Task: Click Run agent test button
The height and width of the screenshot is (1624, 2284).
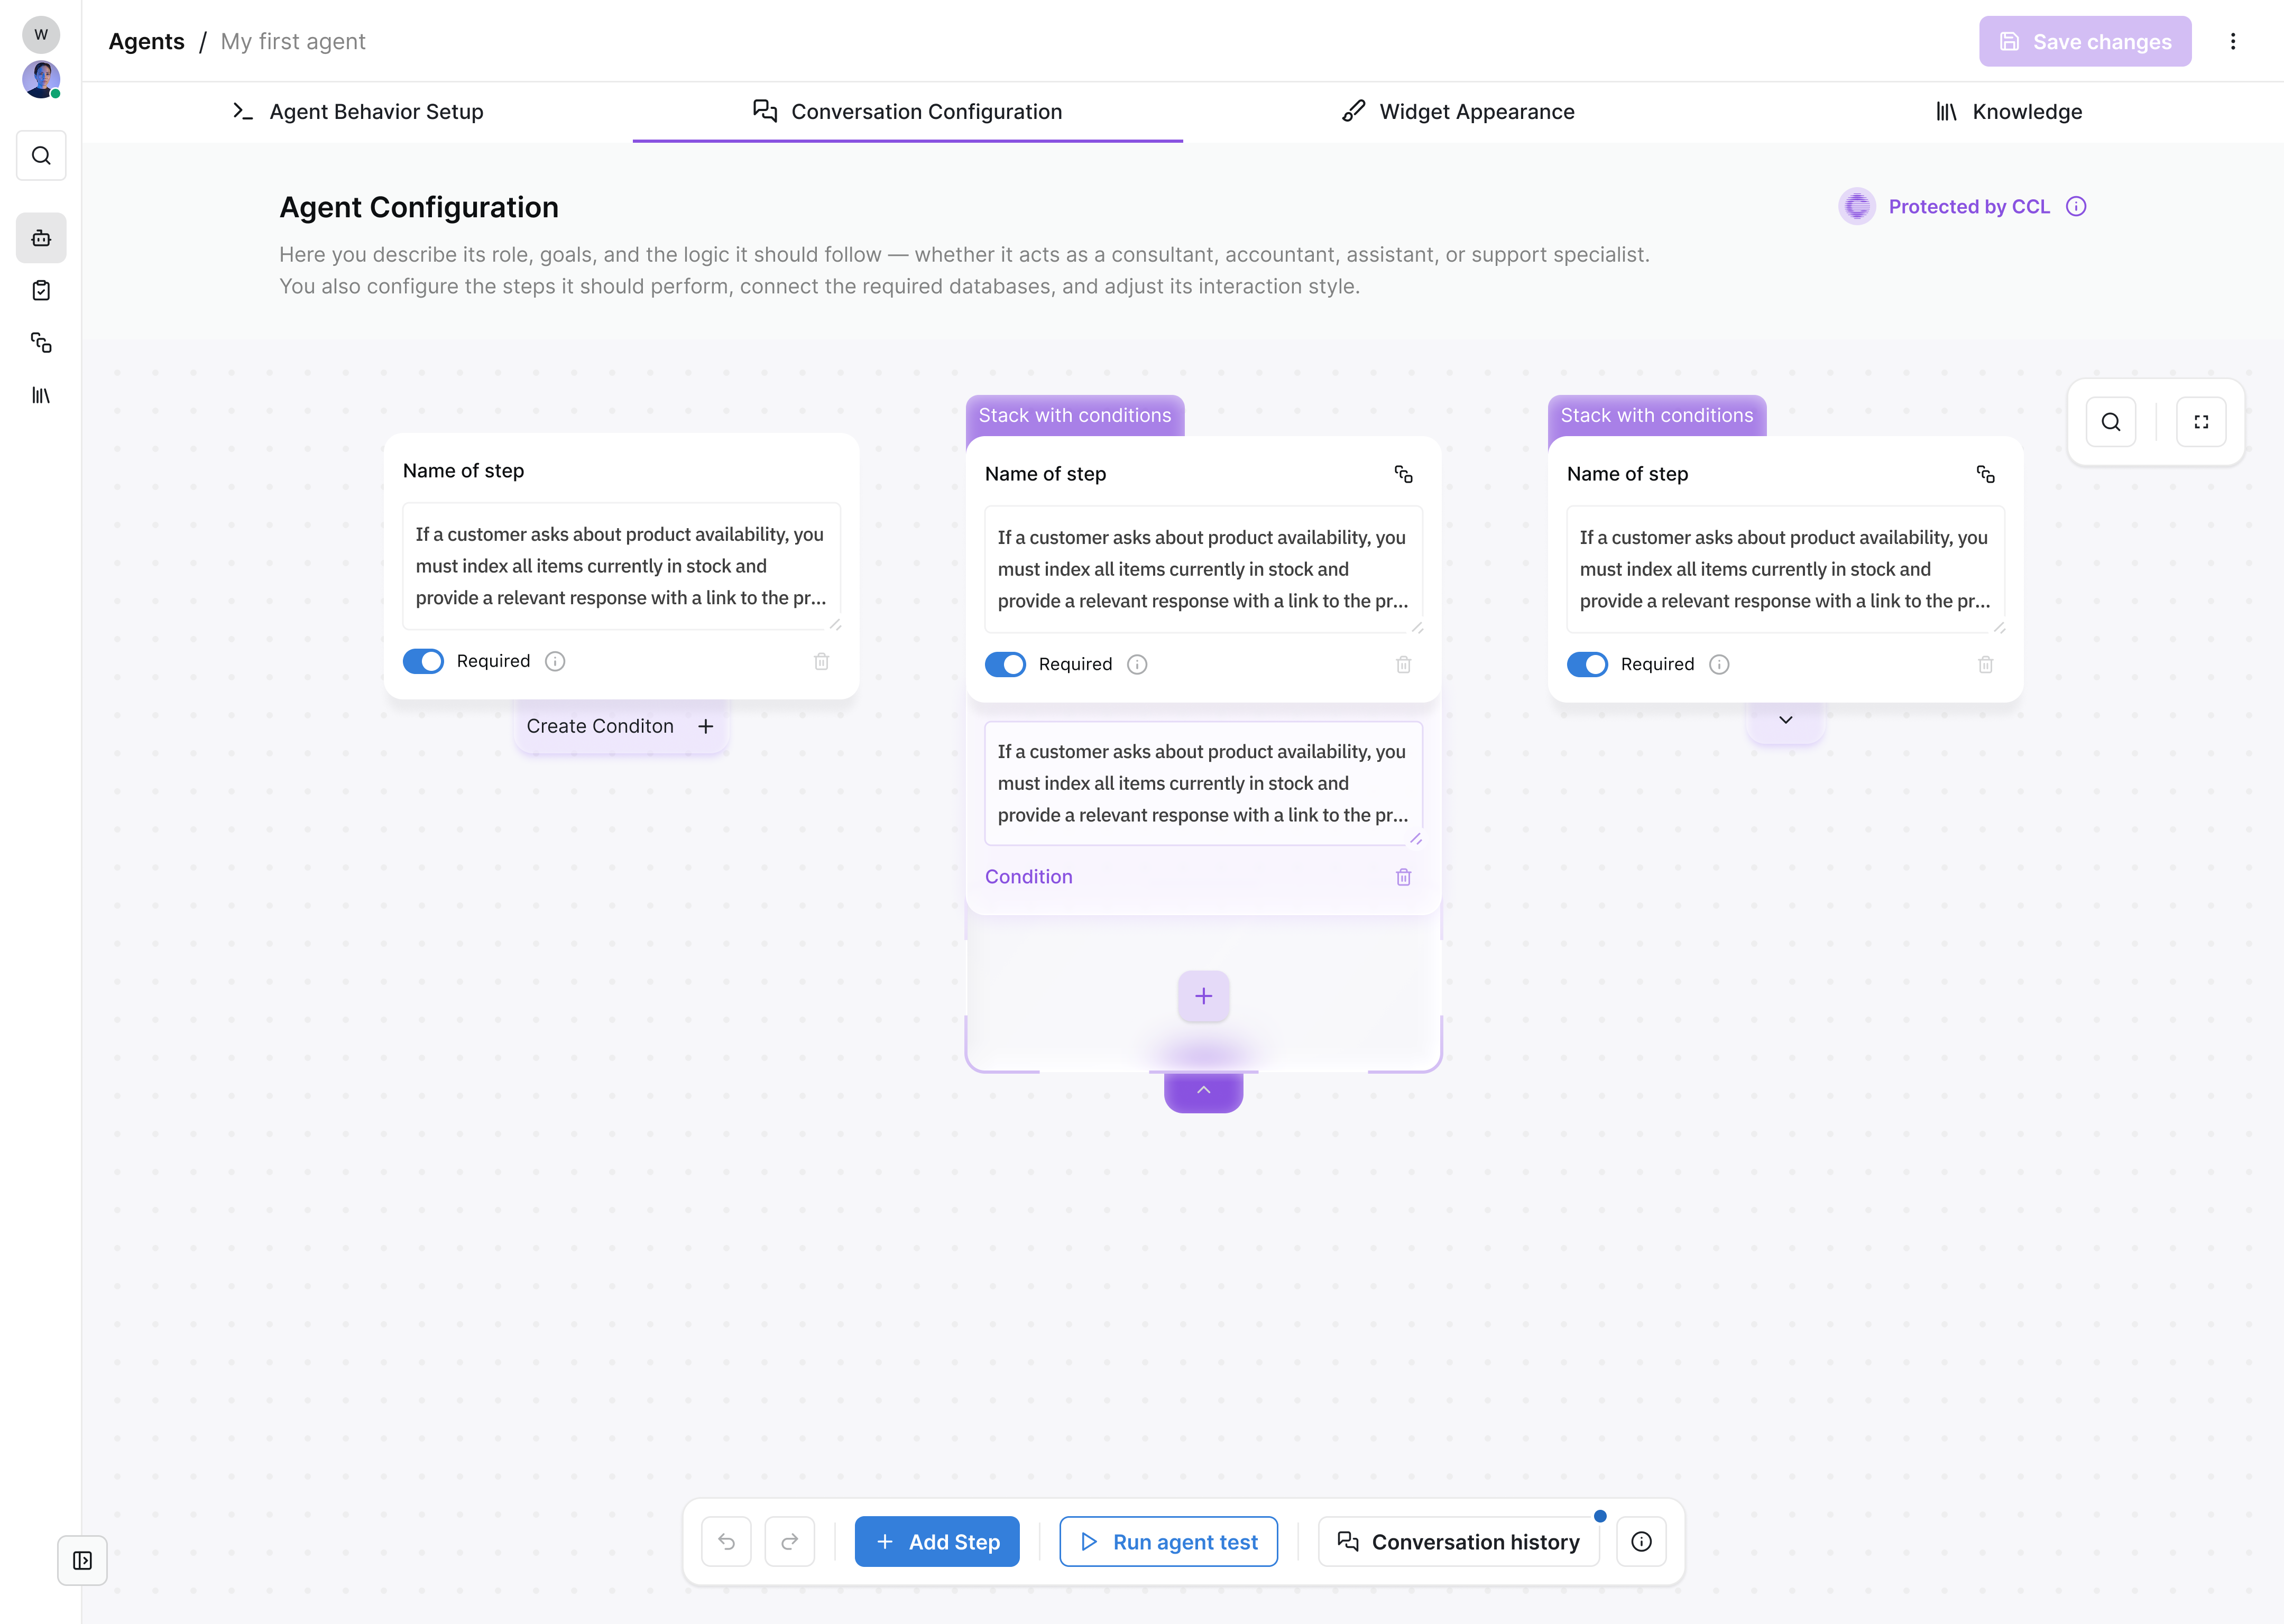Action: click(1168, 1542)
